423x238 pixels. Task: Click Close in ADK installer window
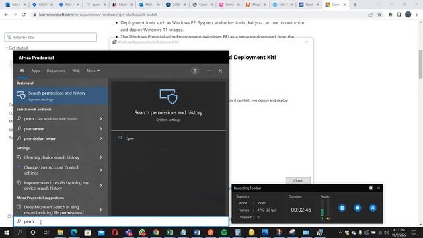pyautogui.click(x=298, y=180)
